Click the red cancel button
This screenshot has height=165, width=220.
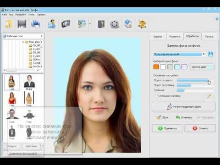[200, 128]
